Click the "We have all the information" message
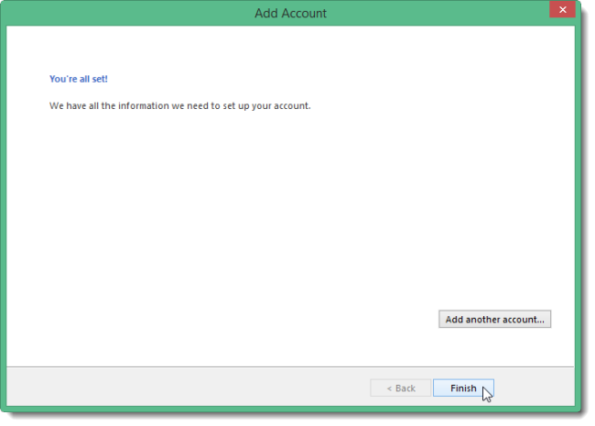Viewport: 595px width, 426px height. pyautogui.click(x=179, y=106)
